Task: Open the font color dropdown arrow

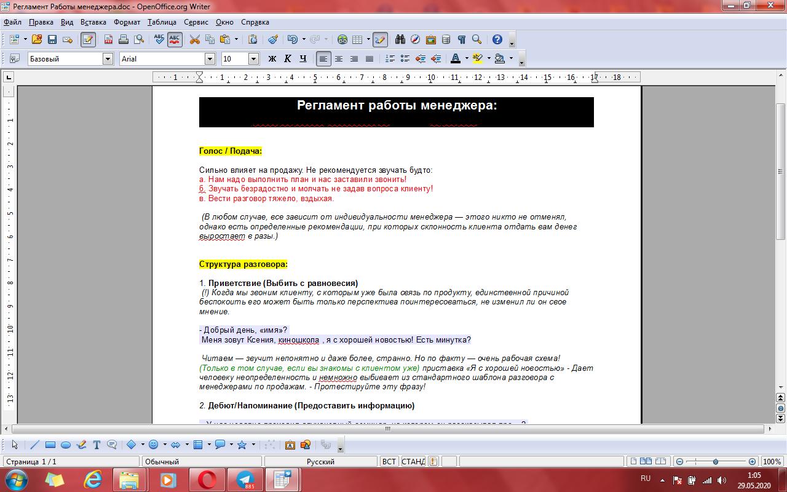Action: [467, 59]
